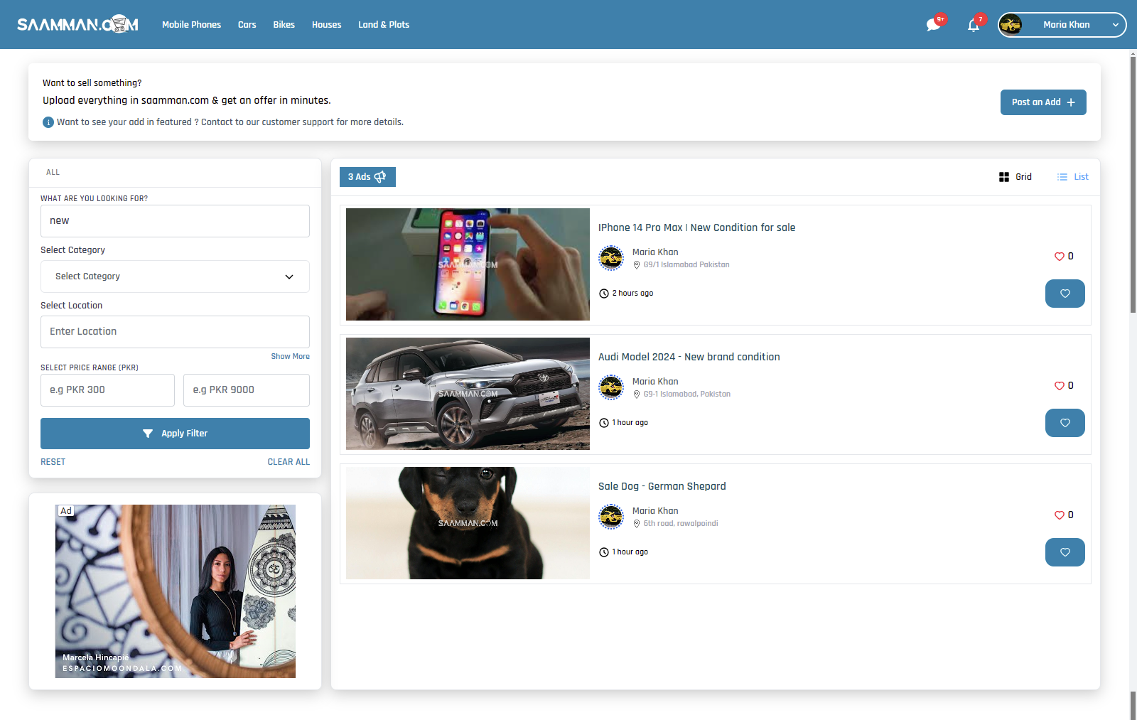Click the Saamman.com logo
Screen dimensions: 1137x720
click(x=77, y=25)
